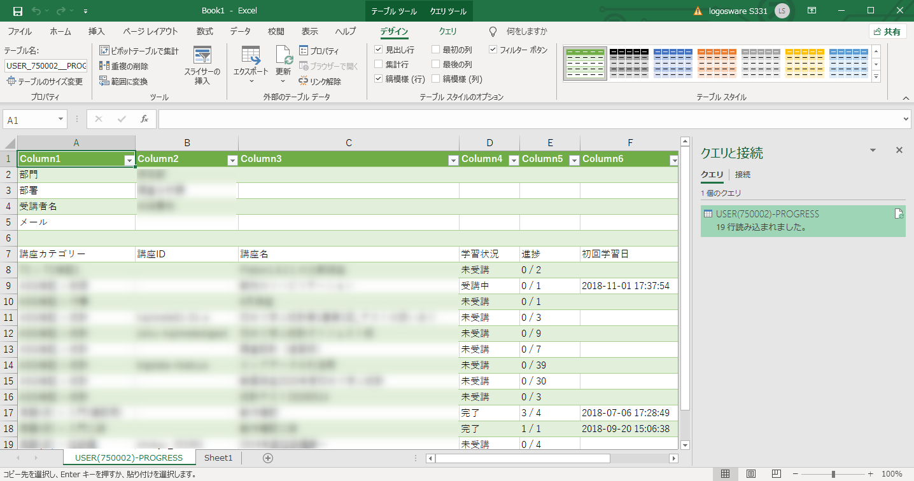Screen dimensions: 914x481
Task: Convert to range (範囲に変換)
Action: [124, 81]
